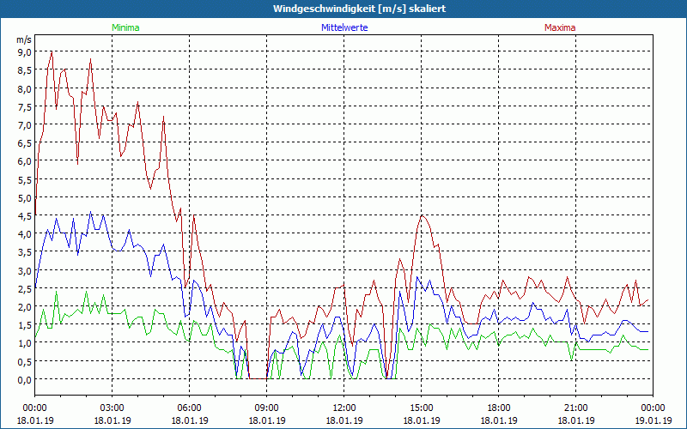
Task: Select the 06:00 x-axis time marker
Action: [189, 408]
